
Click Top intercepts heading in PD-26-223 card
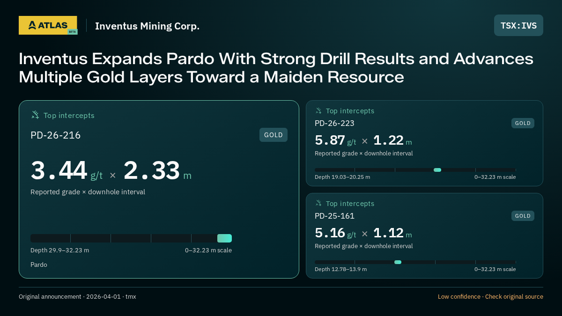click(x=350, y=111)
